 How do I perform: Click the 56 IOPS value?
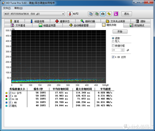coord(41,93)
